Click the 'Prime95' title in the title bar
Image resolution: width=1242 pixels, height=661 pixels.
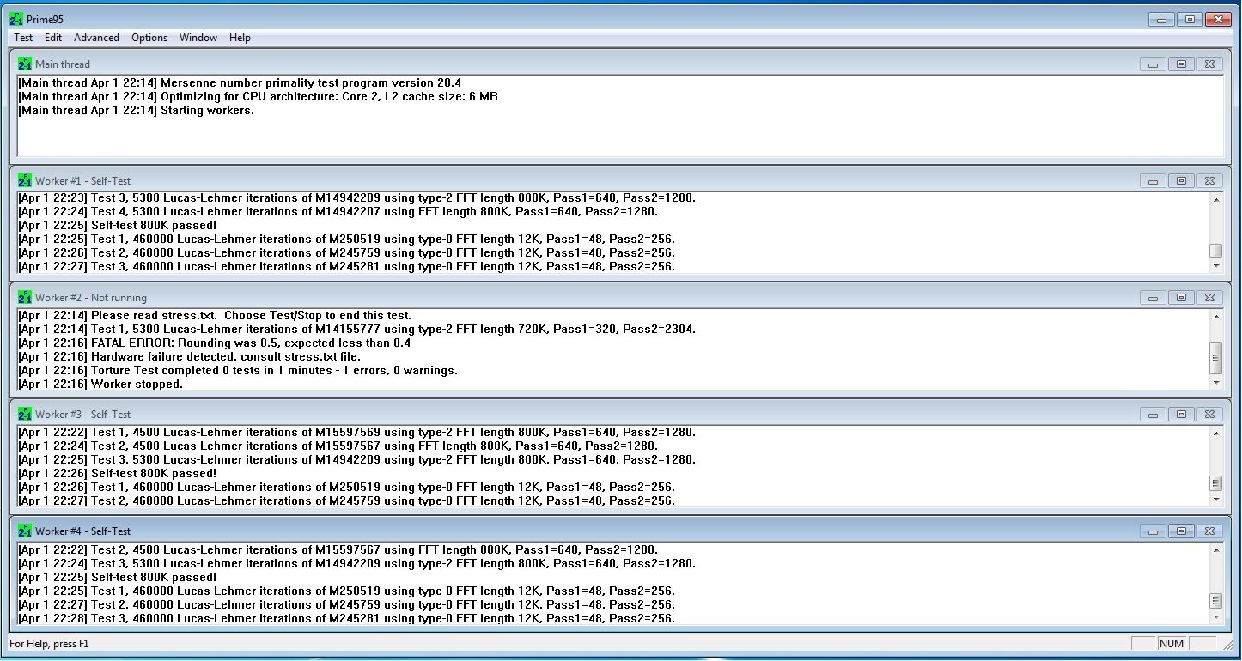(x=45, y=19)
